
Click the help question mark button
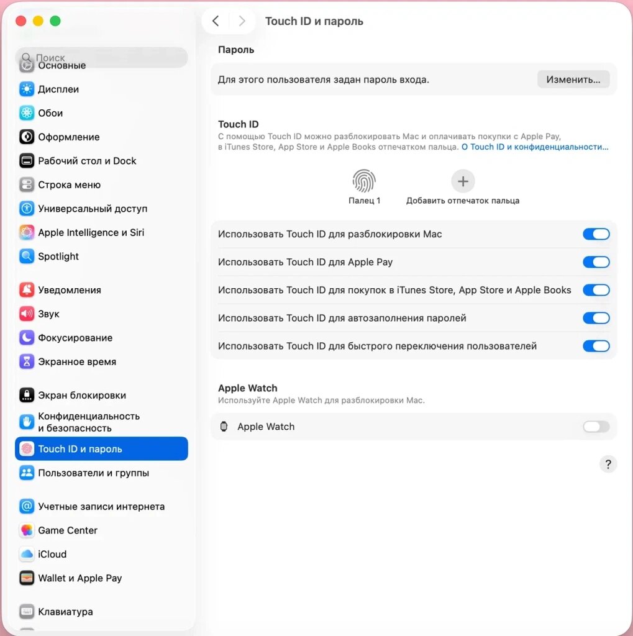tap(608, 464)
